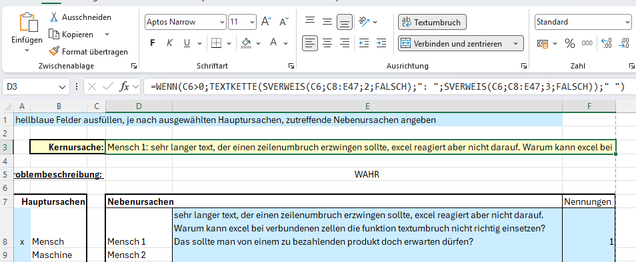
Task: Select column D header
Action: pos(139,106)
